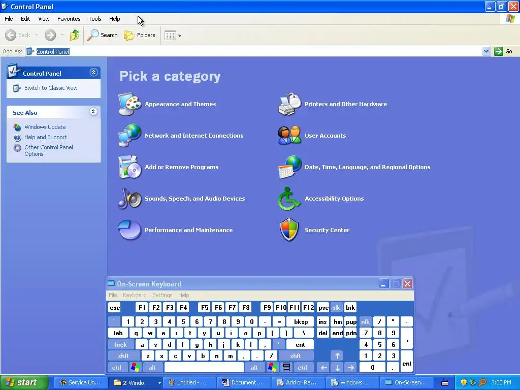Viewport: 520px width, 390px height.
Task: Click the Address bar text field
Action: [254, 51]
